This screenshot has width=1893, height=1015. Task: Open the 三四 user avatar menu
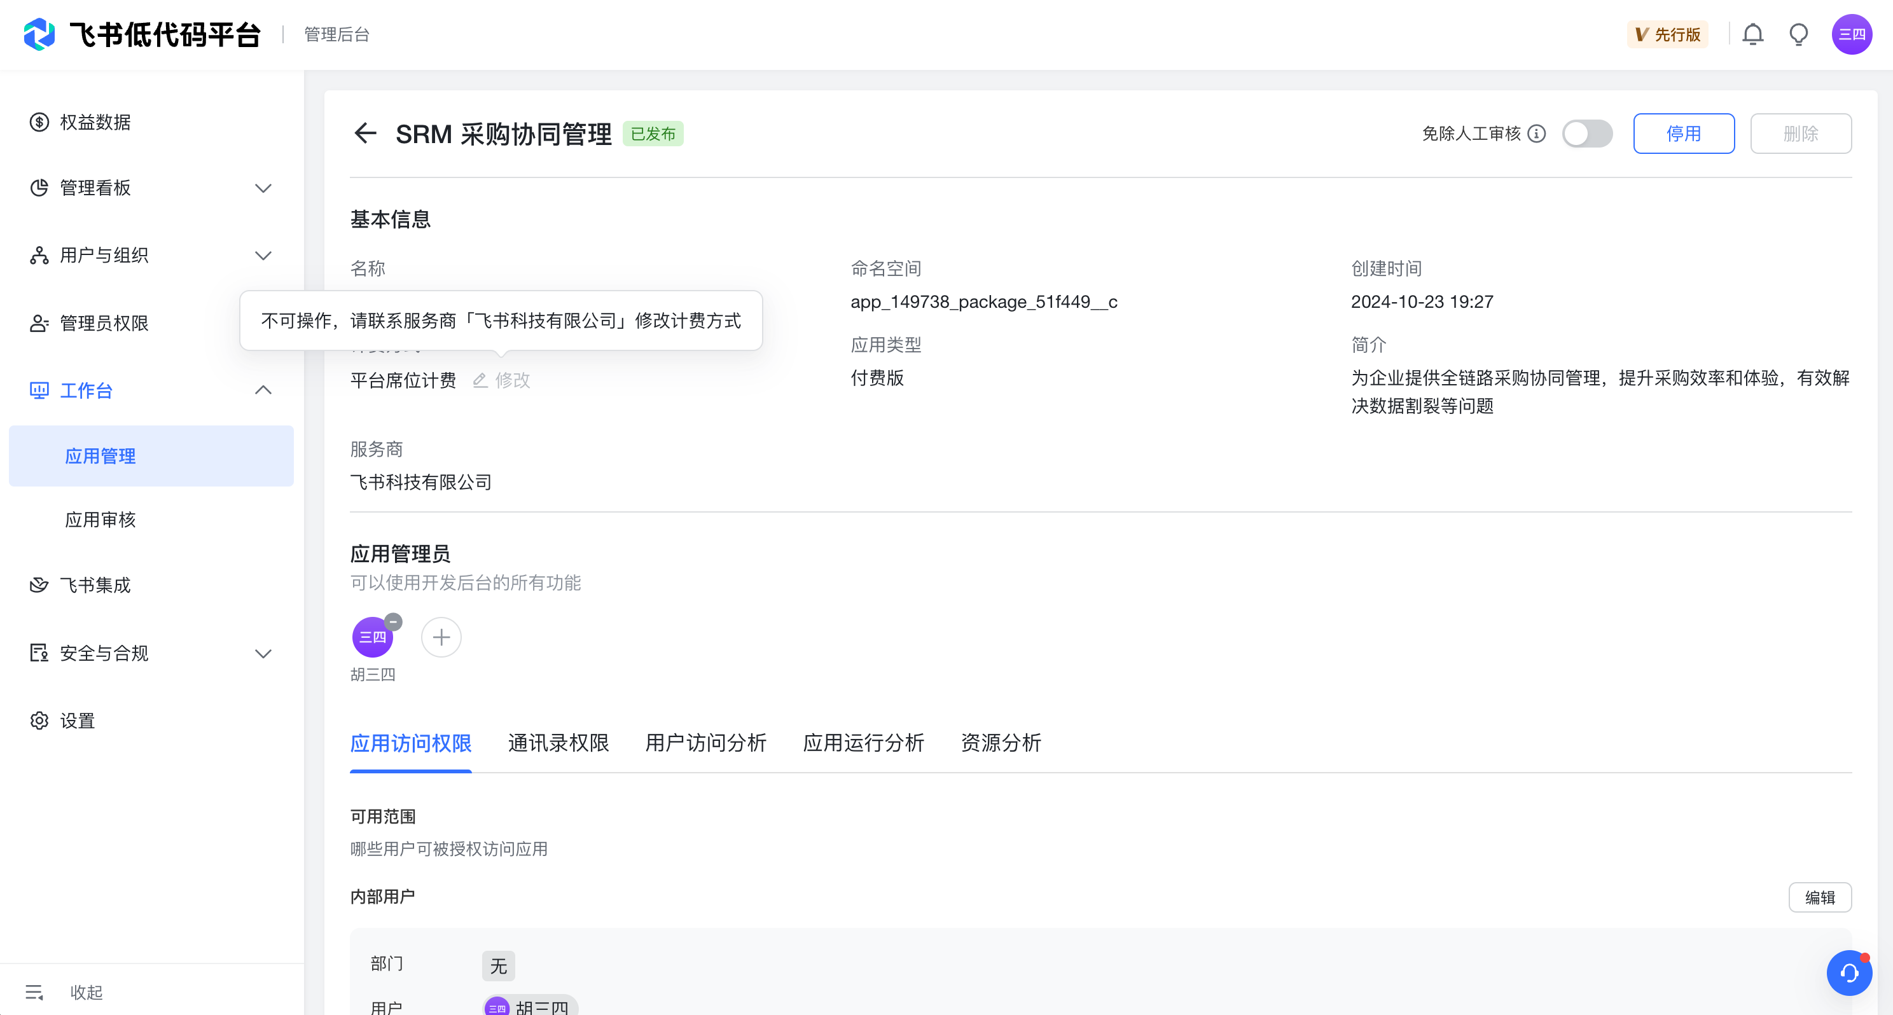click(1851, 34)
